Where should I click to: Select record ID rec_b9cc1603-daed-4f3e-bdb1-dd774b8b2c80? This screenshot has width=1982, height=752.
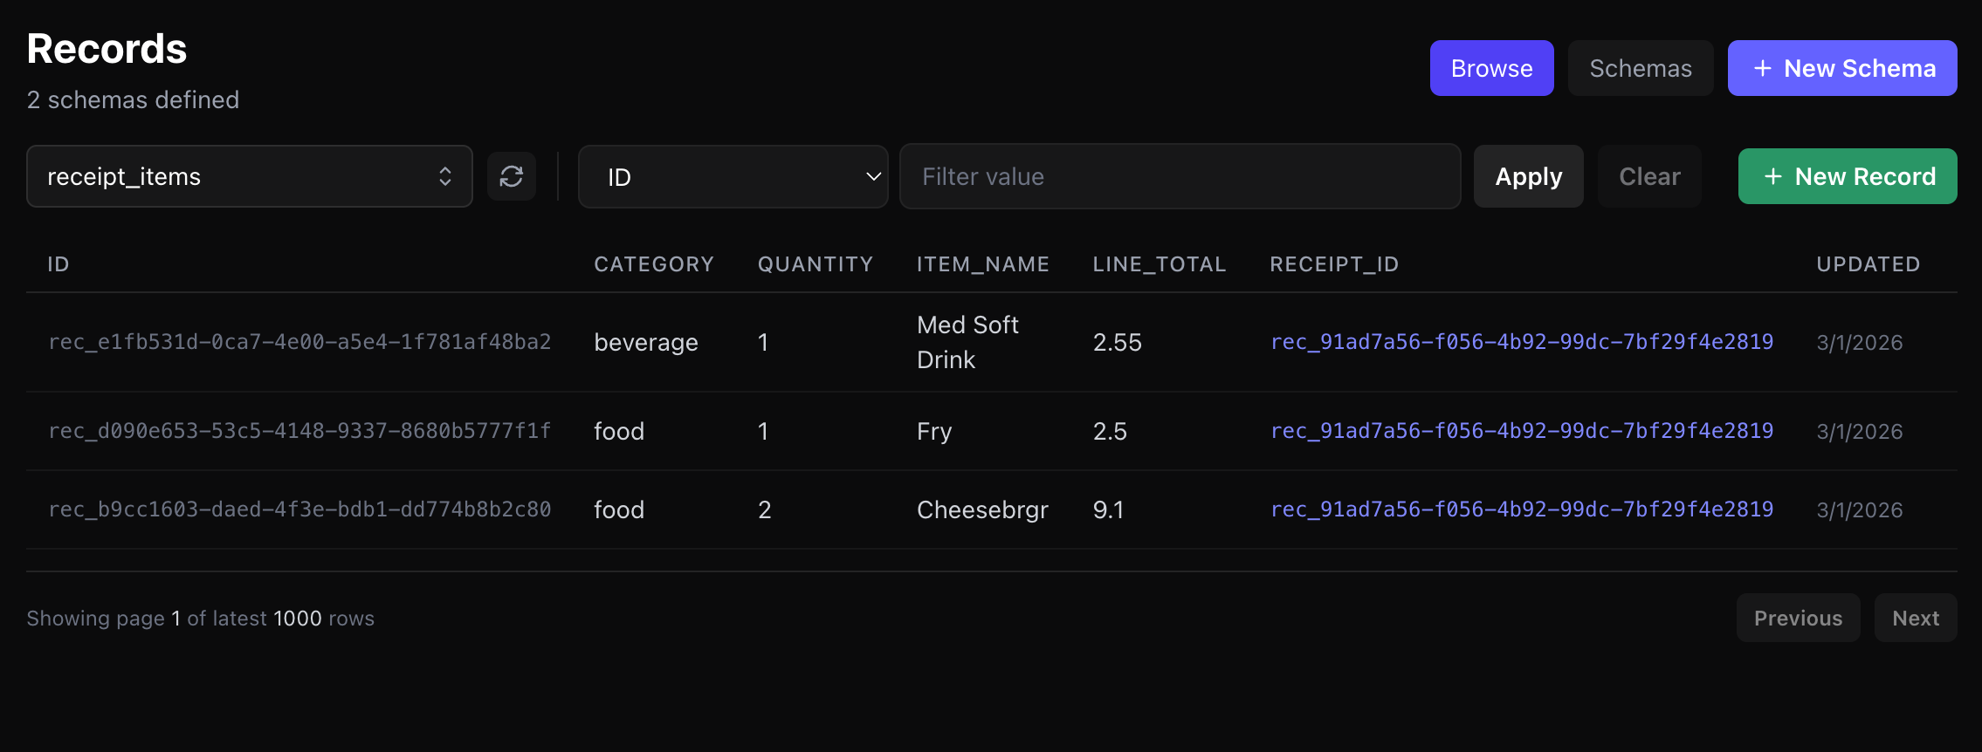299,509
